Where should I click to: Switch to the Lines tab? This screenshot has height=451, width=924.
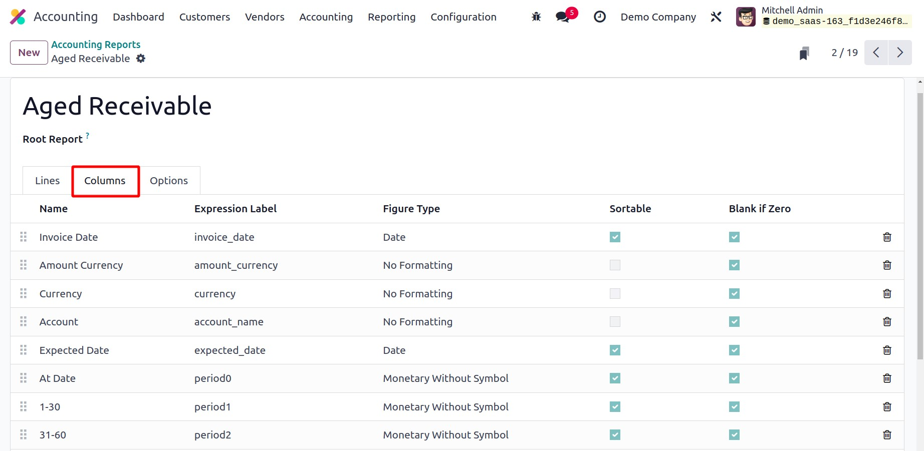pyautogui.click(x=47, y=181)
